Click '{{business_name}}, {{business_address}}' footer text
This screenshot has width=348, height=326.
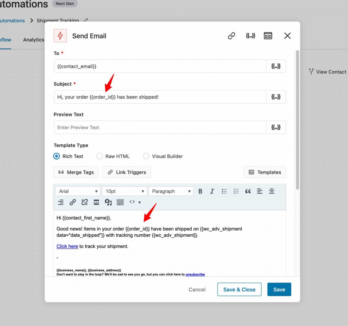click(89, 270)
